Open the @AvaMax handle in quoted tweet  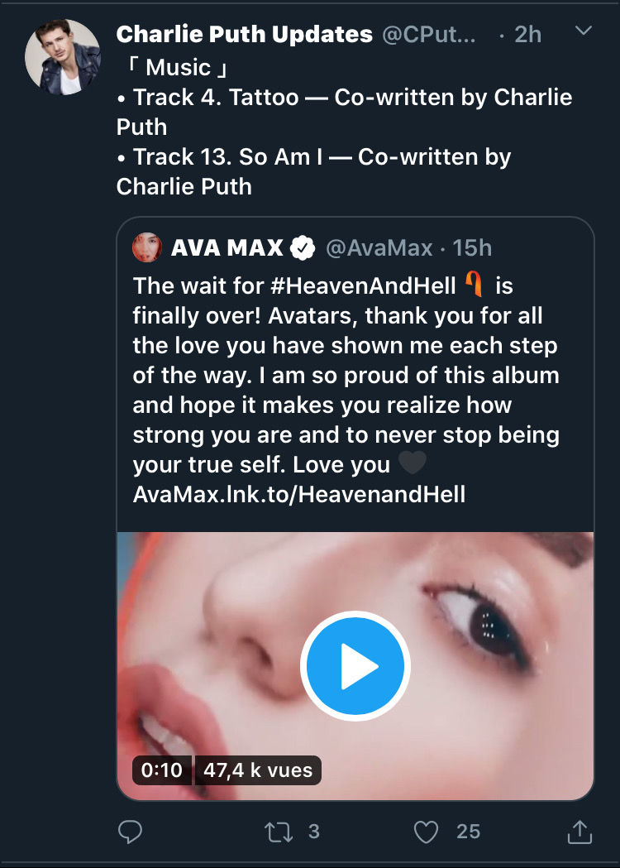click(379, 247)
